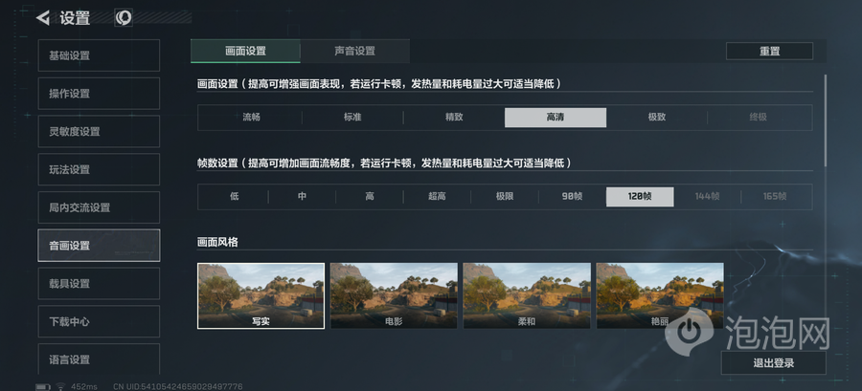Image resolution: width=862 pixels, height=391 pixels.
Task: Set frame rate to 90帧
Action: tap(572, 196)
